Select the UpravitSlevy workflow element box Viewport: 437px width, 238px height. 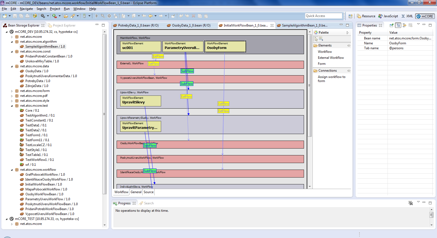[x=140, y=101]
